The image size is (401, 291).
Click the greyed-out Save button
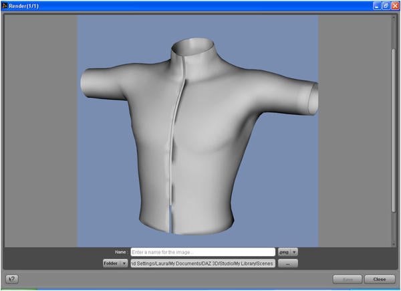click(348, 279)
